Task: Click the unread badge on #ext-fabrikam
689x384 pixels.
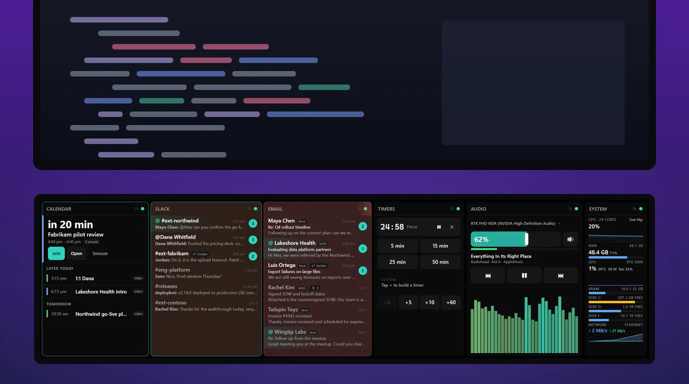Action: 253,256
